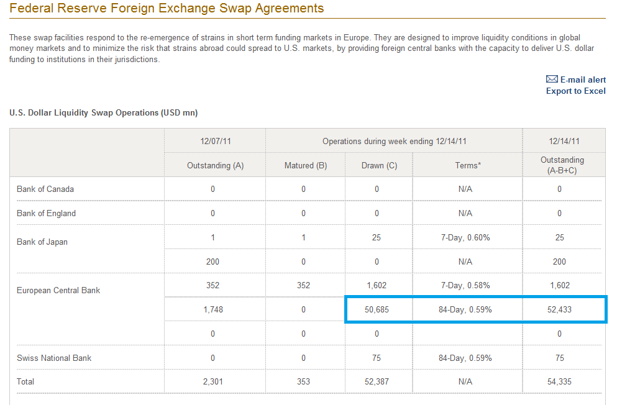Click the 12/14/11 column header
617x405 pixels.
pos(564,141)
